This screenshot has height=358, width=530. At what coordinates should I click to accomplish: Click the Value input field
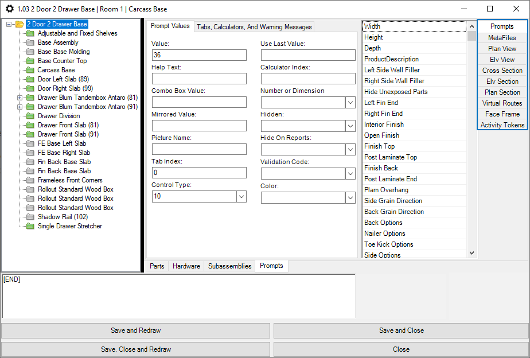(x=199, y=55)
